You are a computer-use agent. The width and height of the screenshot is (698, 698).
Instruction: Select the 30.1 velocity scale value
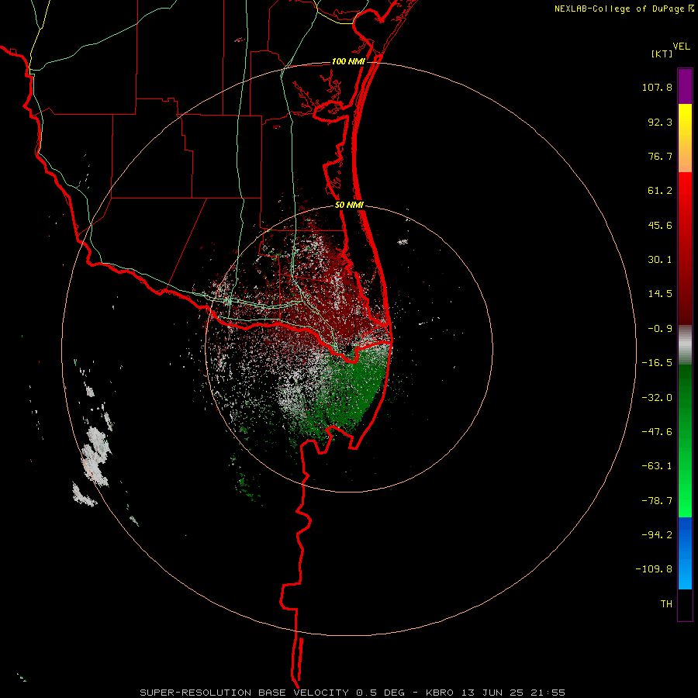(660, 260)
